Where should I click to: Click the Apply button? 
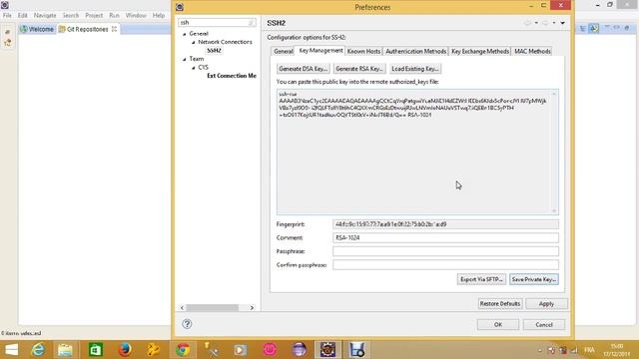tap(546, 303)
